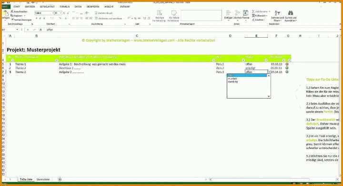
Task: Click Zeilenumbruch wrap text button
Action: coord(104,13)
